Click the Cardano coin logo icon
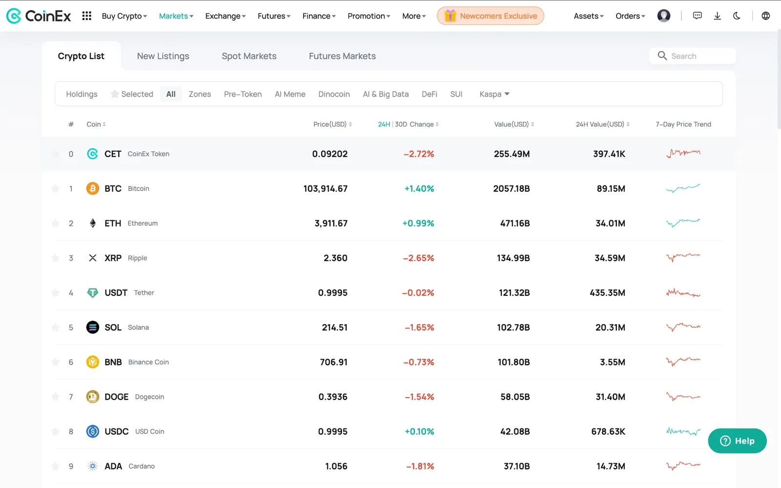781x488 pixels. [92, 466]
